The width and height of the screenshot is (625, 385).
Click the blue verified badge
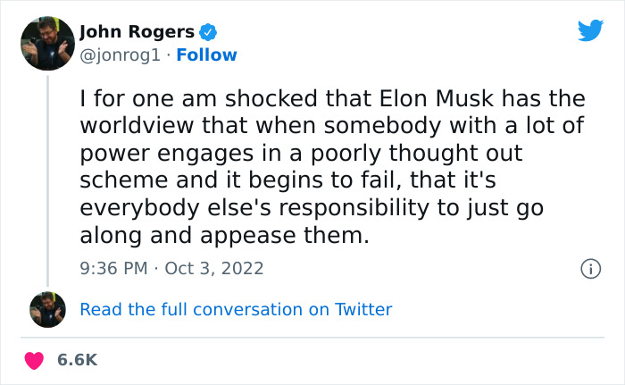coord(208,33)
